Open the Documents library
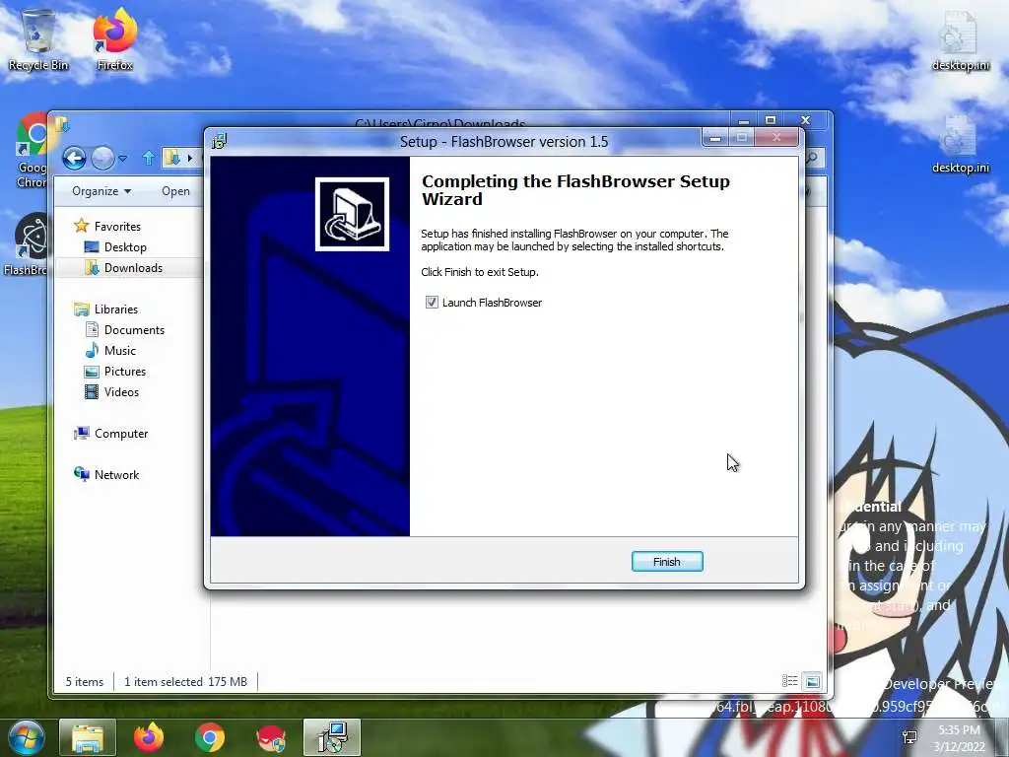Screen dimensions: 1009x757 pyautogui.click(x=134, y=329)
